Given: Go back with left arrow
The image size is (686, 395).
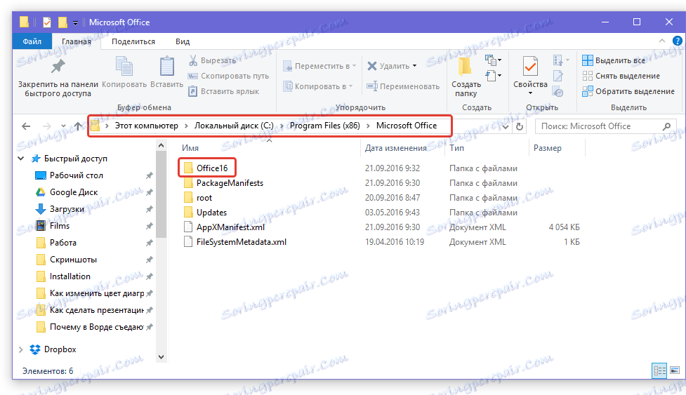Looking at the screenshot, I should pos(26,126).
